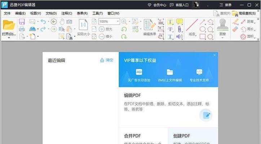Expand the dropdown arrow beside the scanner icon
This screenshot has height=144, width=261.
point(38,29)
